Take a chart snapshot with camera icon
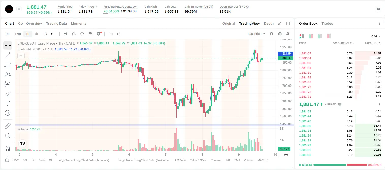The height and width of the screenshot is (170, 385). (x=280, y=34)
